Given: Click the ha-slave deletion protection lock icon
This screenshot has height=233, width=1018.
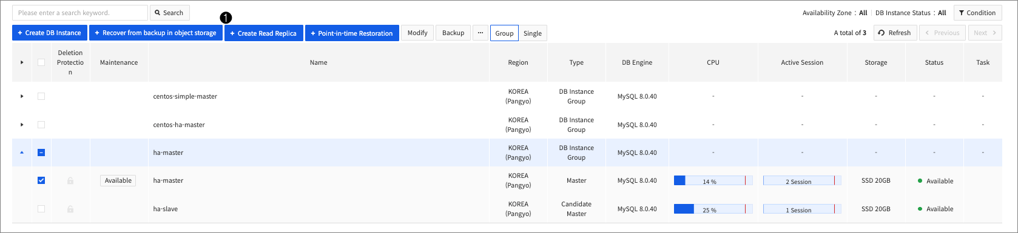Looking at the screenshot, I should click(70, 209).
